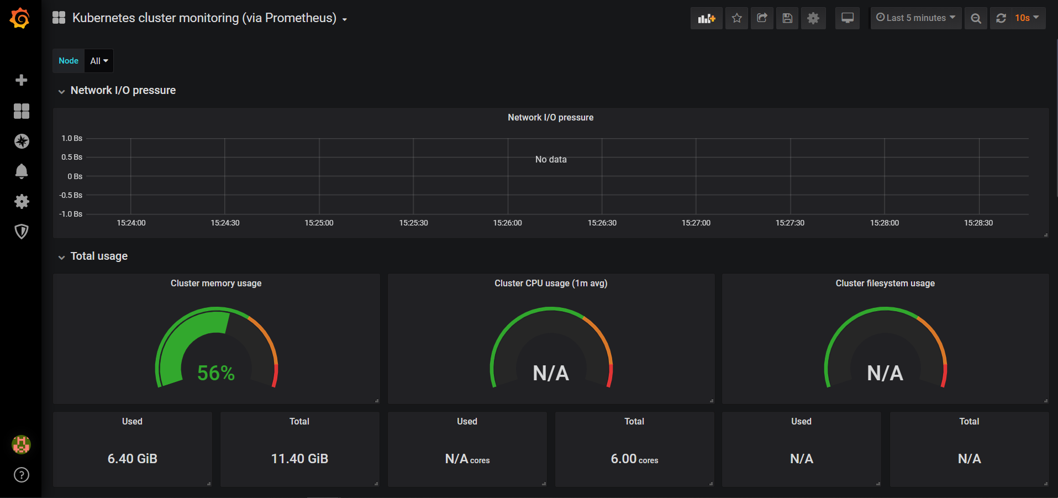
Task: Click the Total usage row title
Action: (99, 256)
